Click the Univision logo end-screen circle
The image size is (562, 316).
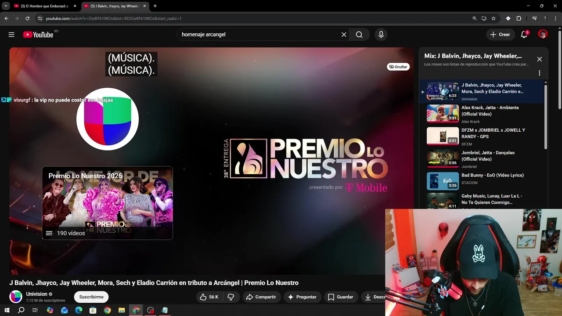[108, 119]
